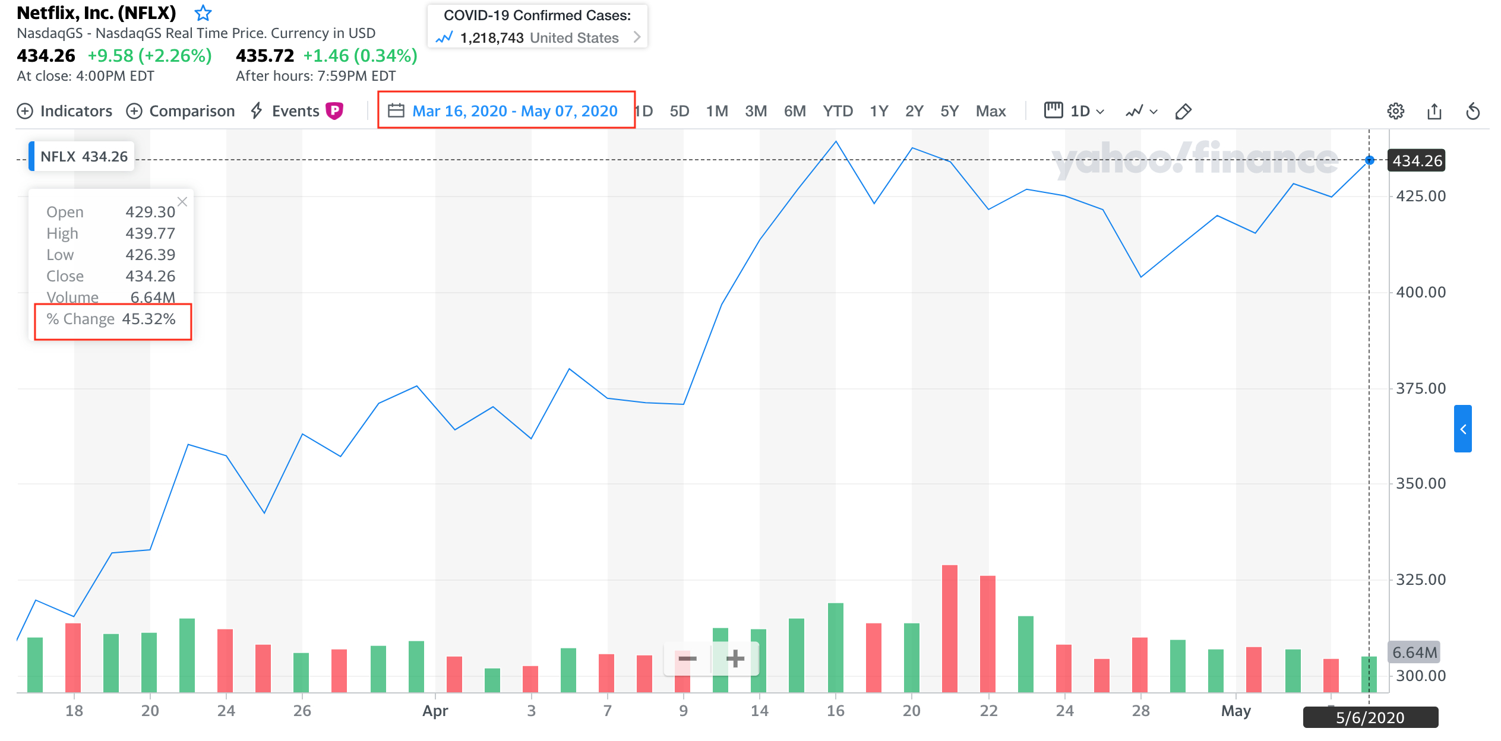Click the Netflix, Inc. (NFLX) title
1501x741 pixels.
pyautogui.click(x=96, y=12)
